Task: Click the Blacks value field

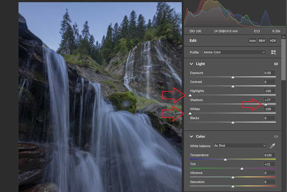Action: (x=269, y=118)
